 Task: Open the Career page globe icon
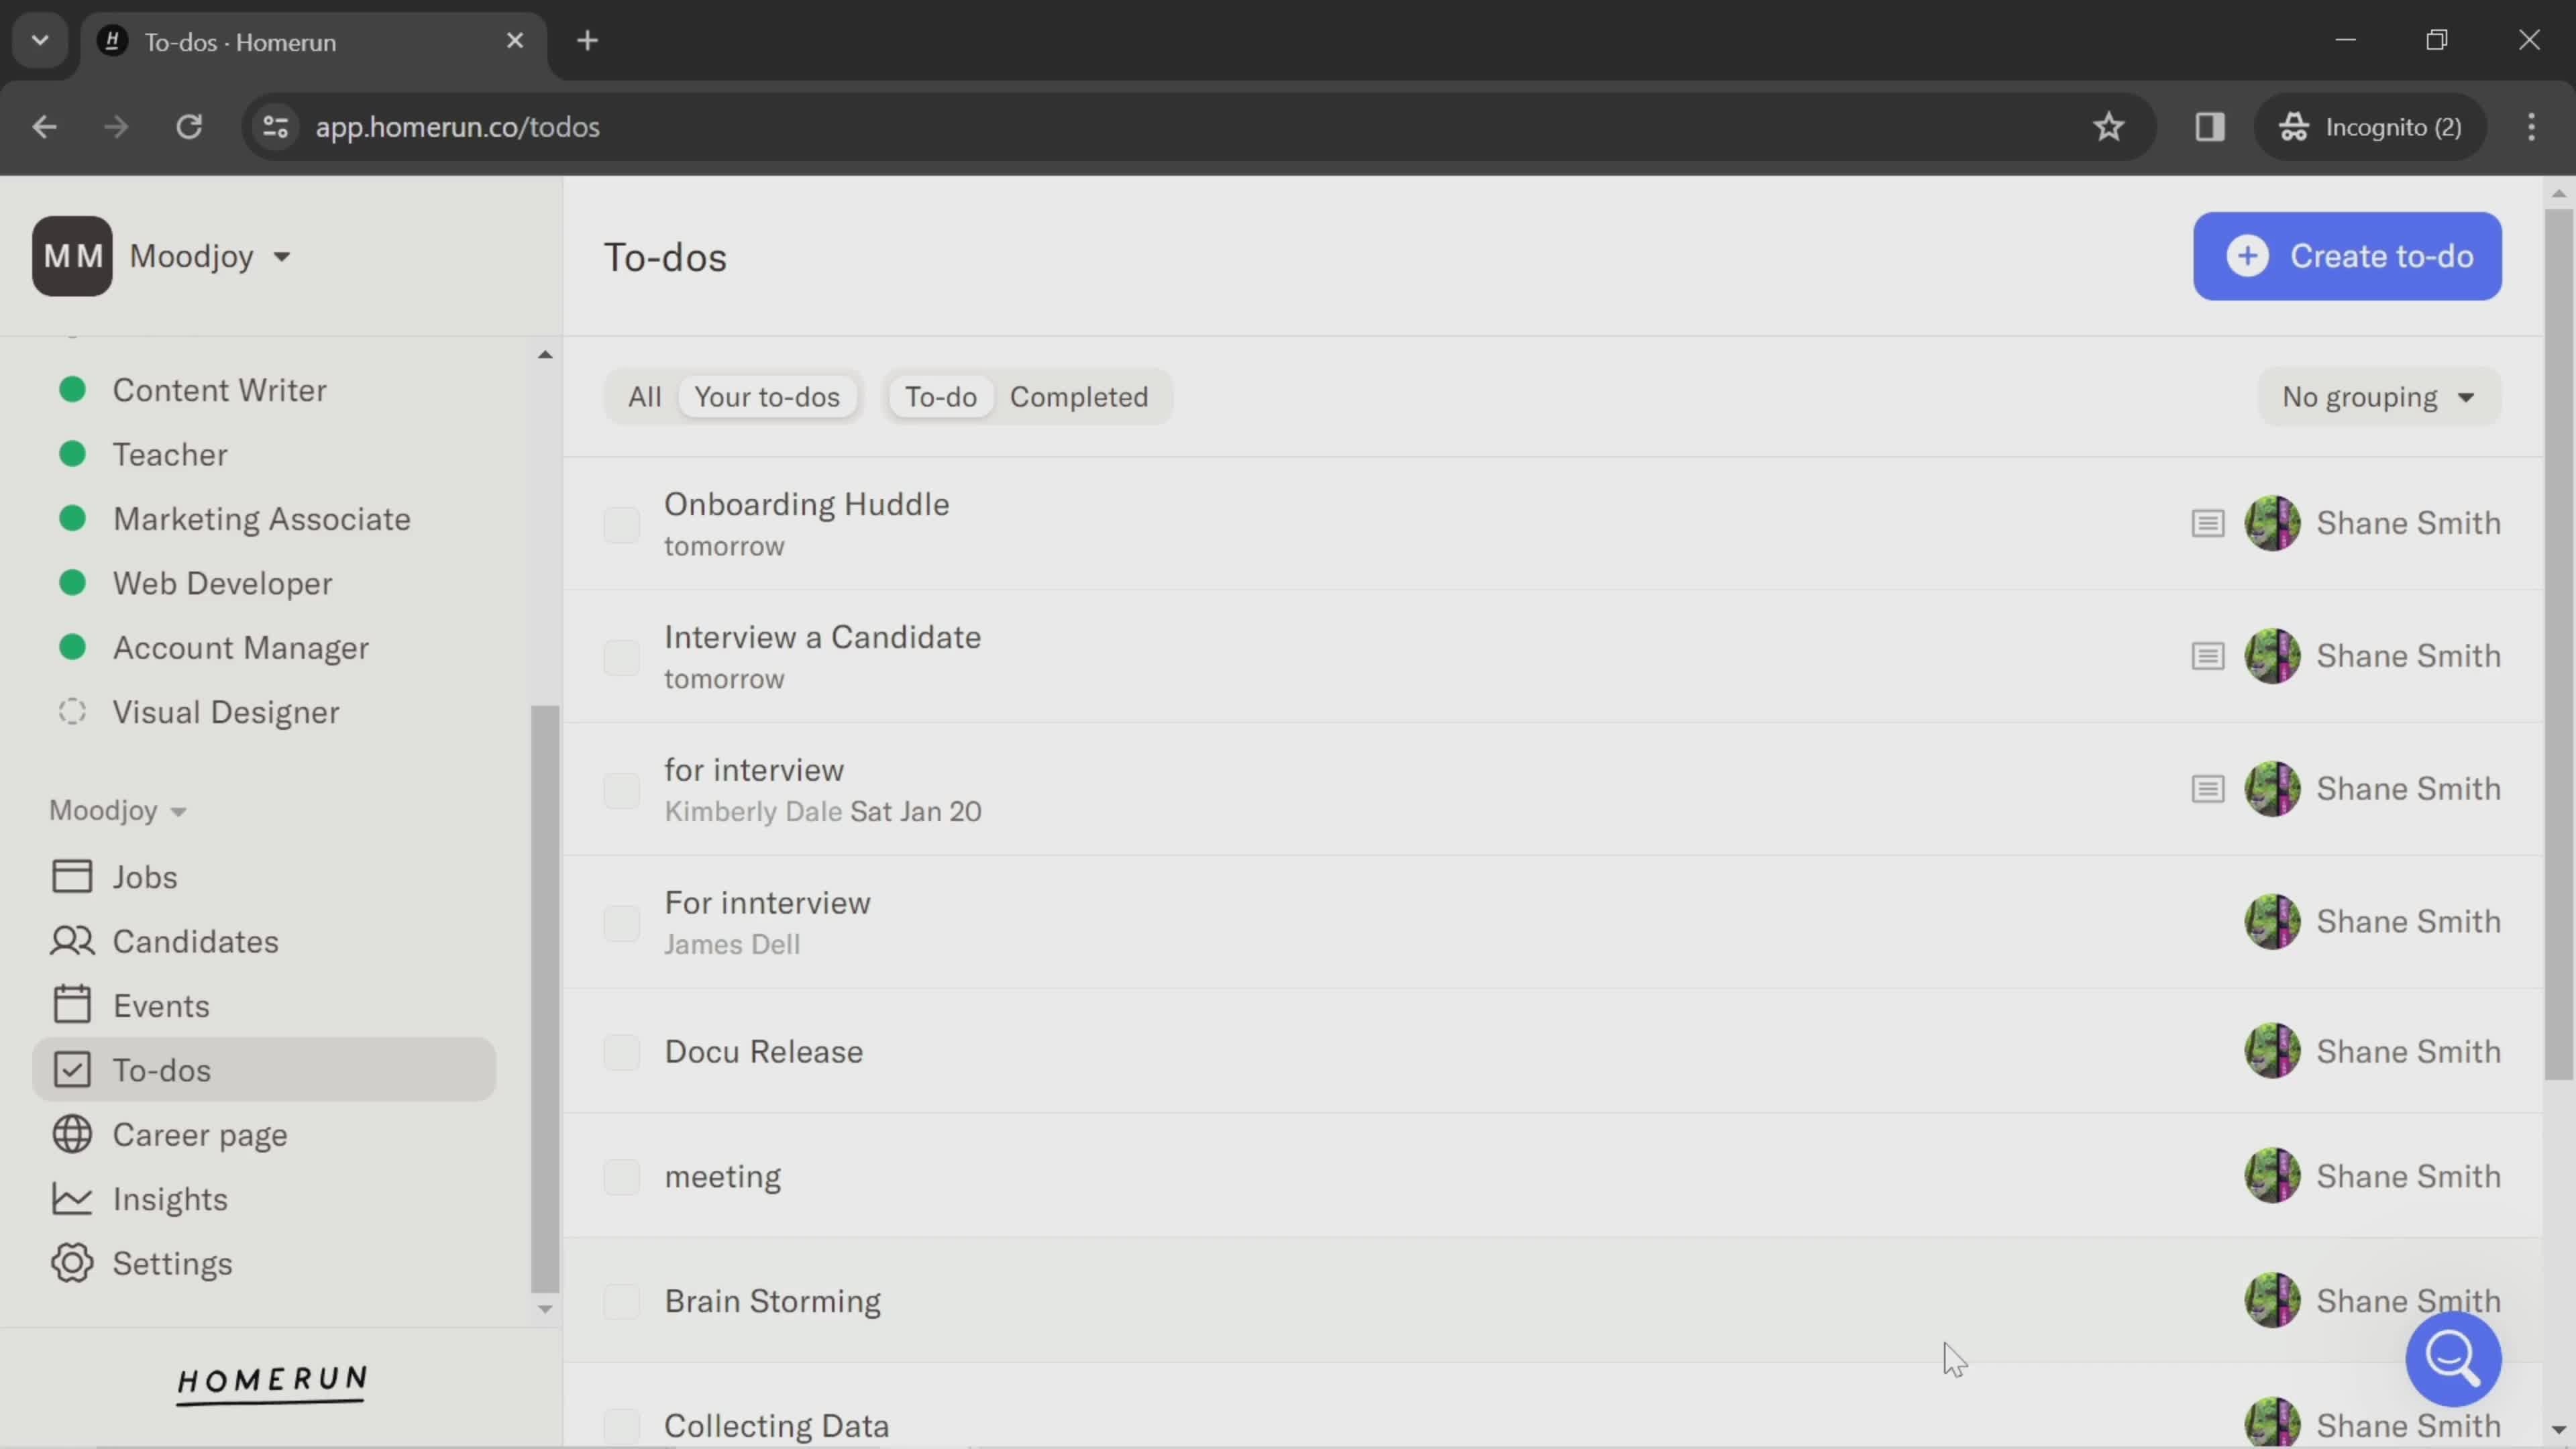pyautogui.click(x=72, y=1134)
